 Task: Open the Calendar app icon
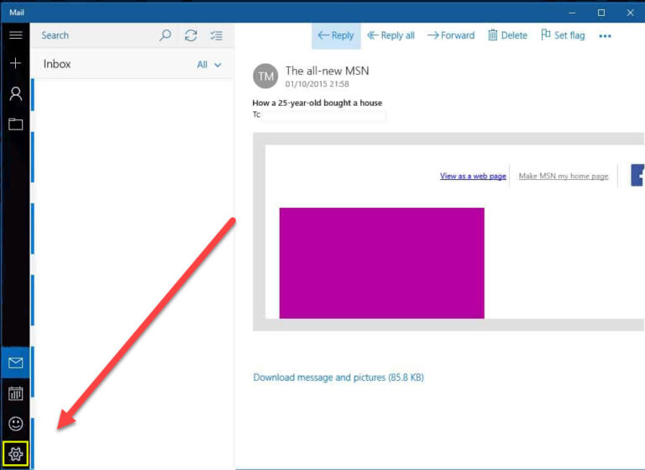coord(16,393)
